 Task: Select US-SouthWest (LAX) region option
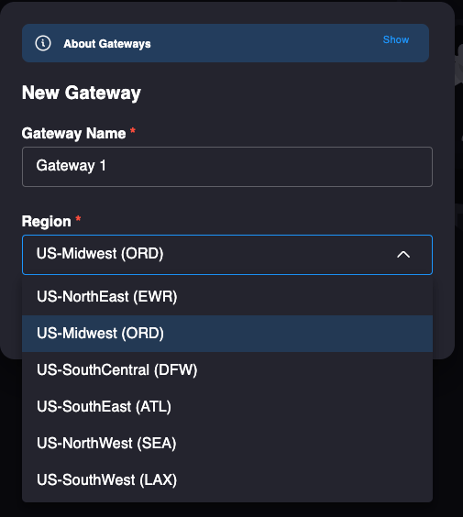pos(227,479)
